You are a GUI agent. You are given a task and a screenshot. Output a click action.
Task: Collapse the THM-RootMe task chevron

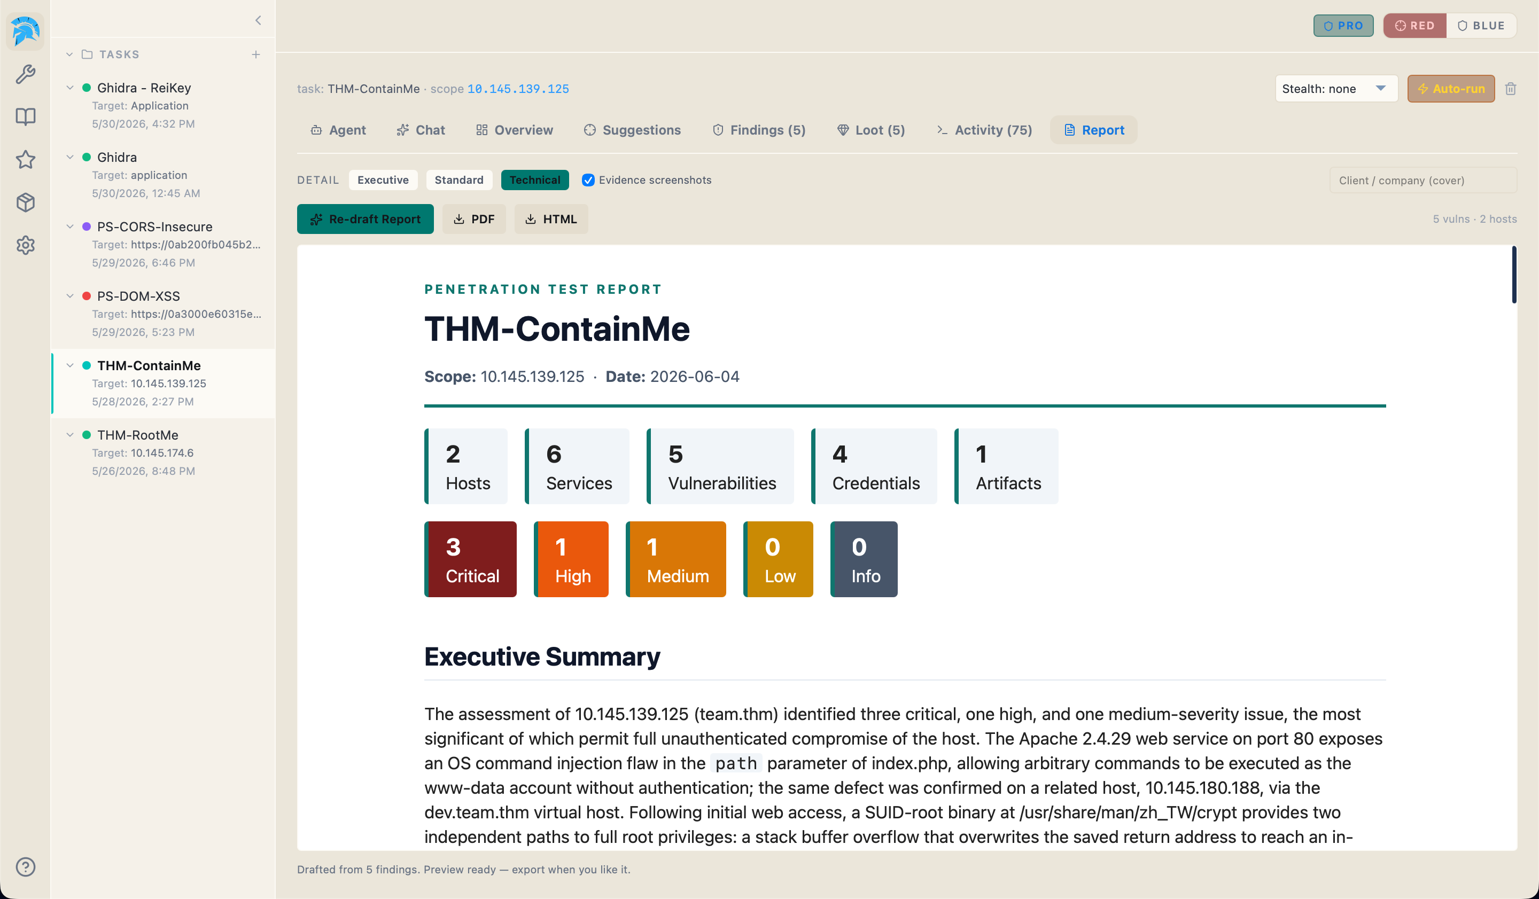(69, 435)
